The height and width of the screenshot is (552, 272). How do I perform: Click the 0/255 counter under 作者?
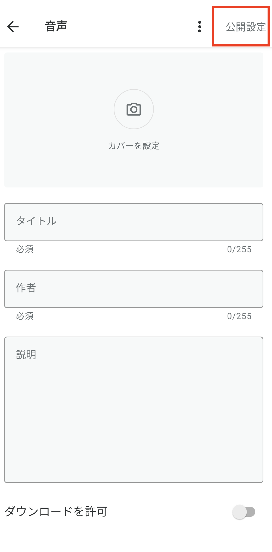pyautogui.click(x=239, y=316)
